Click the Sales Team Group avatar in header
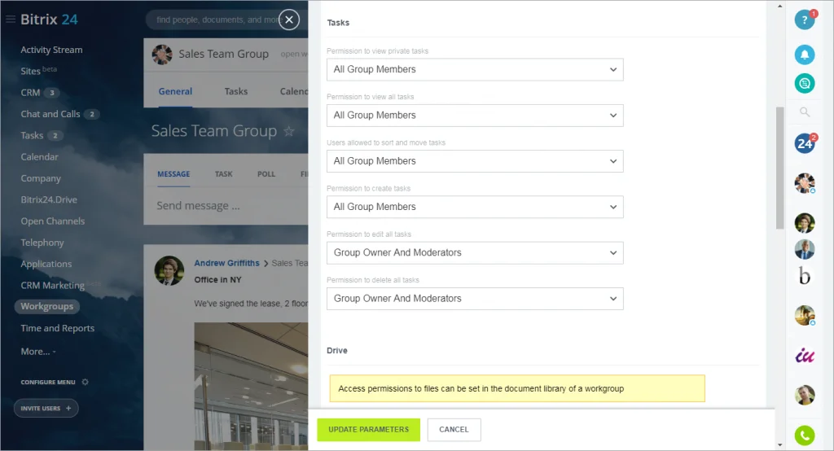This screenshot has width=834, height=451. pyautogui.click(x=162, y=55)
